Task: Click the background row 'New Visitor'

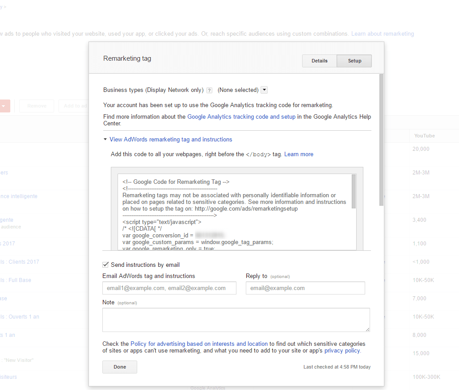Action: [17, 360]
